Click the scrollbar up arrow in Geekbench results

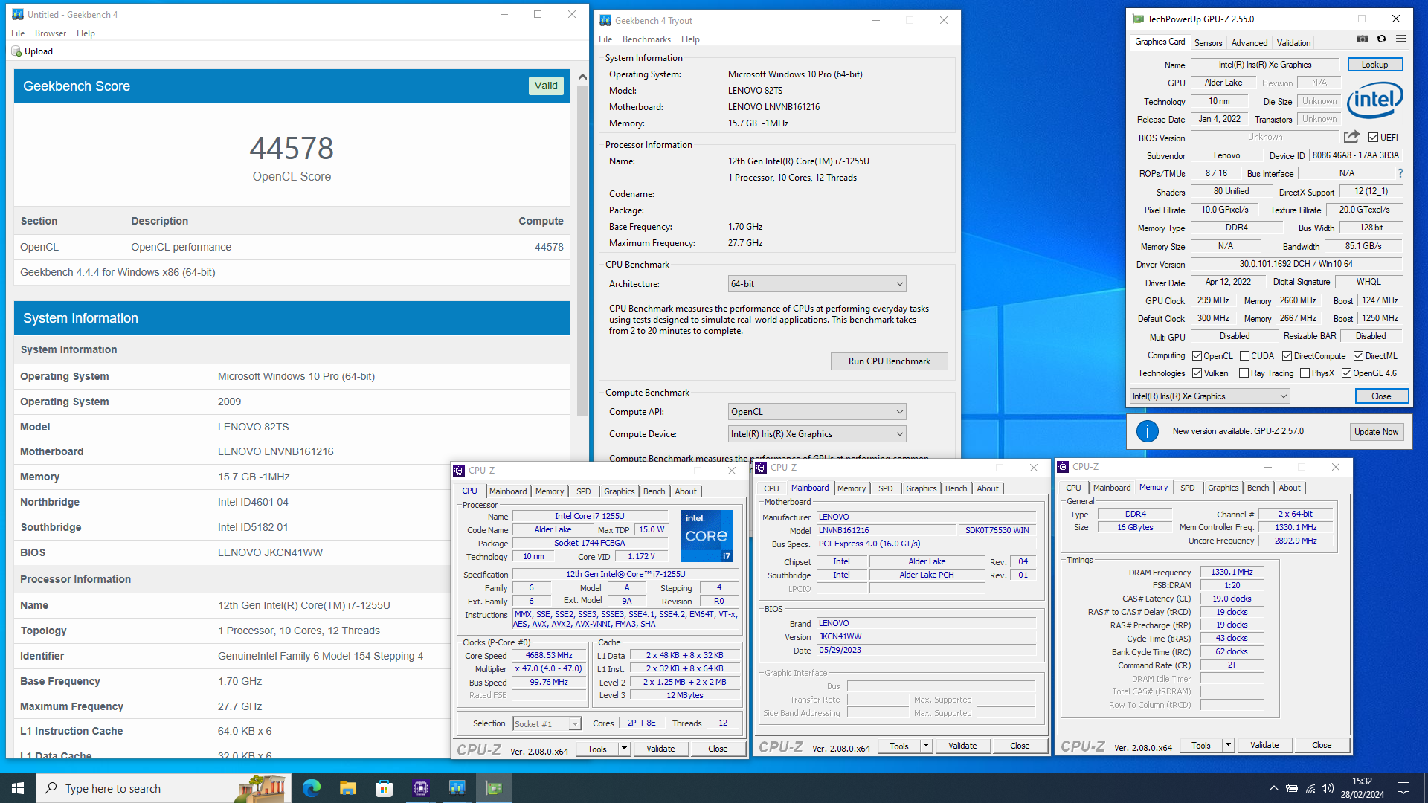[582, 77]
